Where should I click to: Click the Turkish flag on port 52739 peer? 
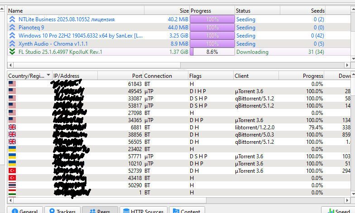pos(12,171)
